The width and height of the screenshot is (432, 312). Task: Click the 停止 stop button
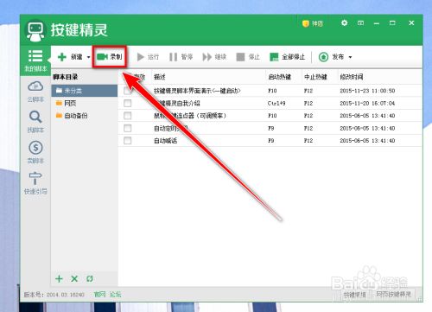click(248, 57)
